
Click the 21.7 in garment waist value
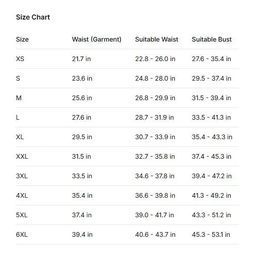tap(81, 59)
